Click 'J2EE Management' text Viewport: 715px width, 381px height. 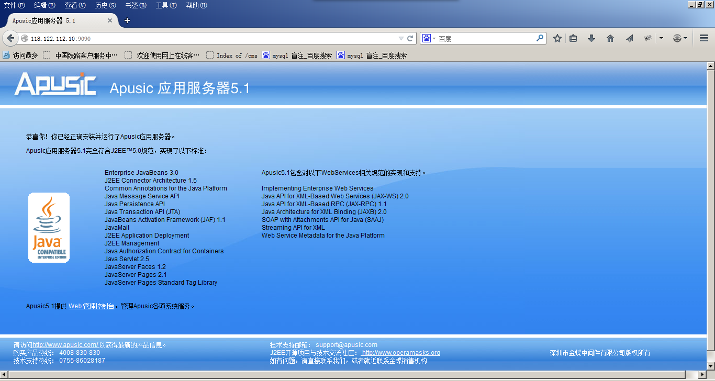coord(132,243)
